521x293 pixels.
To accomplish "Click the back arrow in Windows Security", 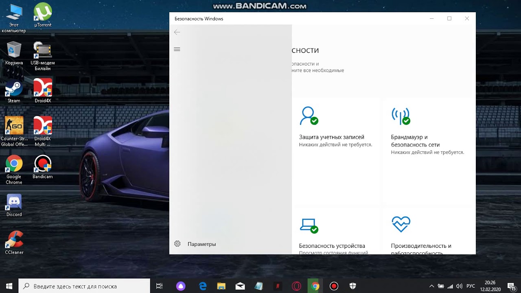I will 177,32.
